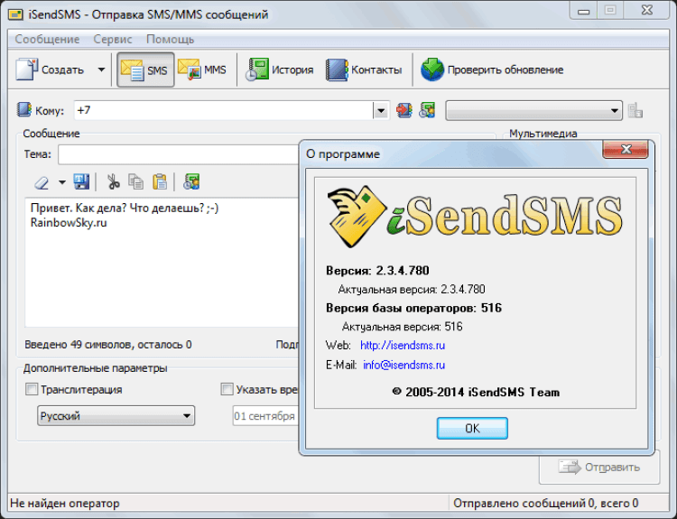
Task: Confirm the About dialog with OK
Action: pyautogui.click(x=472, y=429)
